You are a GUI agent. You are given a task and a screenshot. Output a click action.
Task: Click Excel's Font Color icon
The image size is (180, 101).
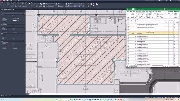click(142, 16)
